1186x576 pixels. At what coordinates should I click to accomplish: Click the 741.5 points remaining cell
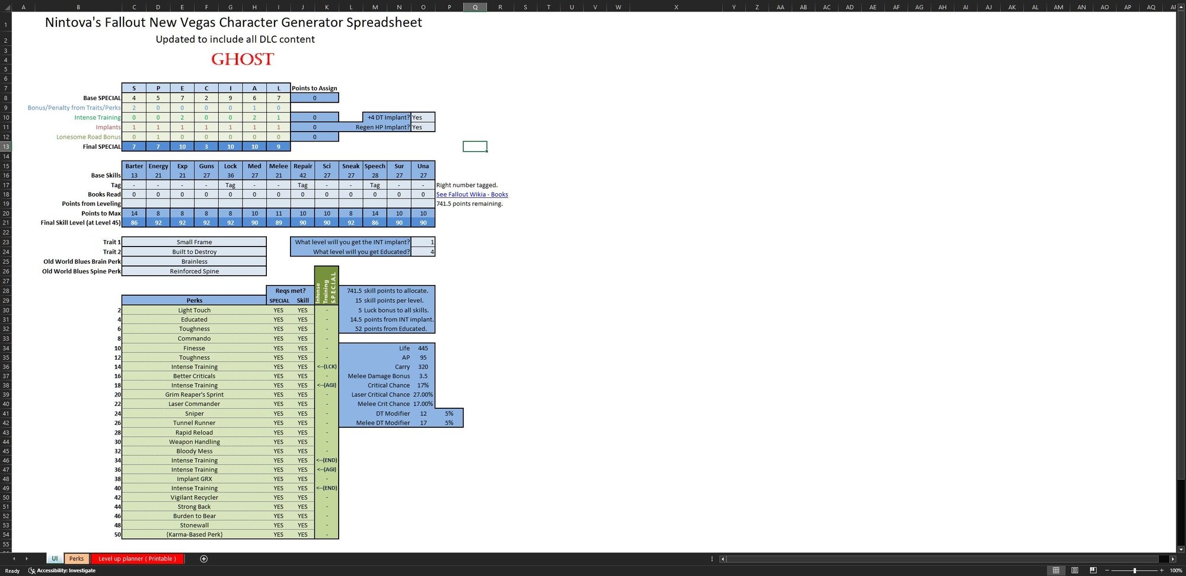(470, 204)
